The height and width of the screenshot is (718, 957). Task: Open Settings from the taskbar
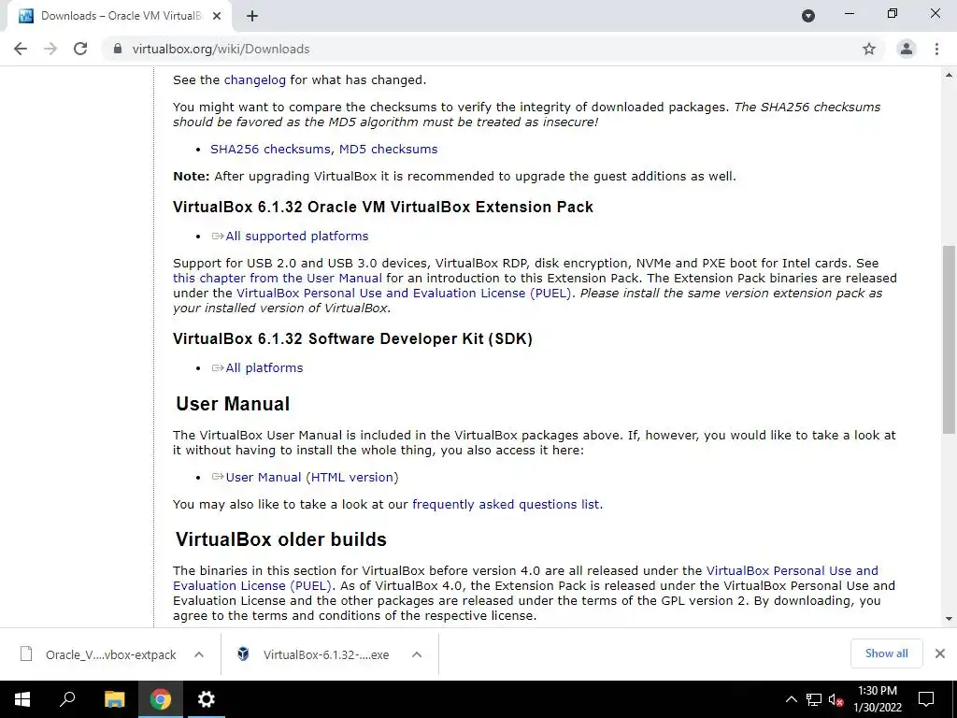coord(207,699)
